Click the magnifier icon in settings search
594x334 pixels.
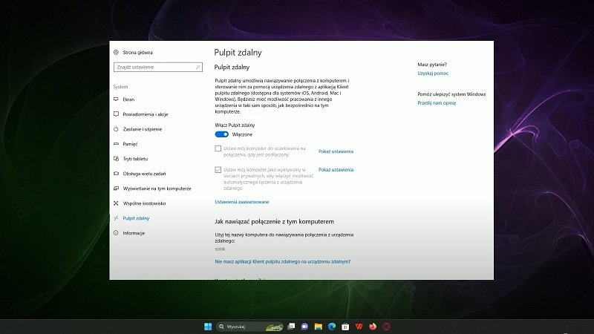point(198,67)
